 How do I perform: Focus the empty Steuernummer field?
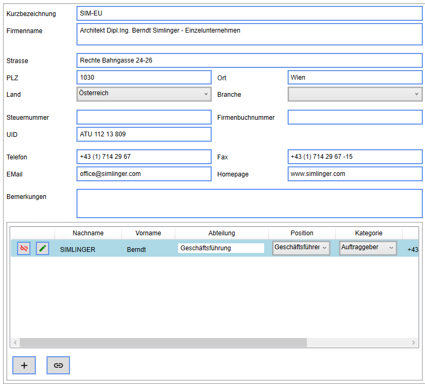point(144,117)
